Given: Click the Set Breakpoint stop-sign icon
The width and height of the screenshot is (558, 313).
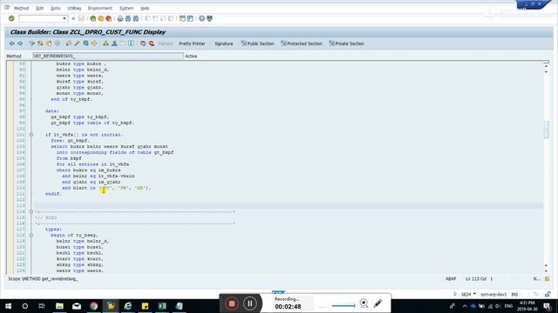Looking at the screenshot, I should (143, 43).
